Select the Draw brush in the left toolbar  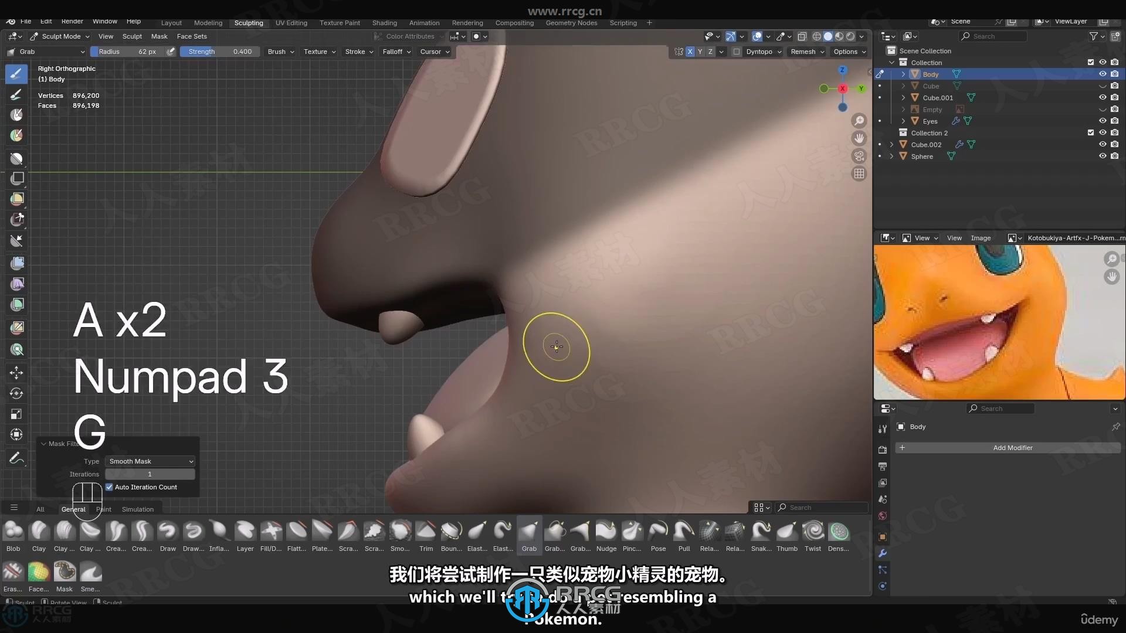16,74
